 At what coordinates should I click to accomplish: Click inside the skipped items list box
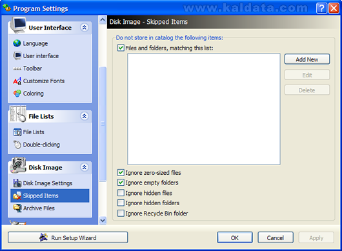pos(204,109)
